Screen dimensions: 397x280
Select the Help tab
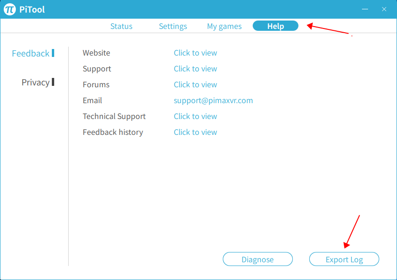tap(276, 26)
